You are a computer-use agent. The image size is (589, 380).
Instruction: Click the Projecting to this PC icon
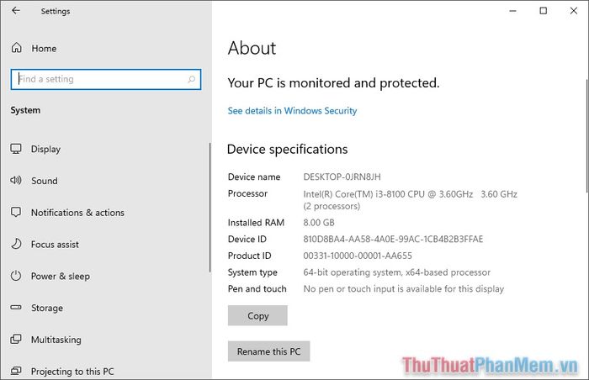16,371
